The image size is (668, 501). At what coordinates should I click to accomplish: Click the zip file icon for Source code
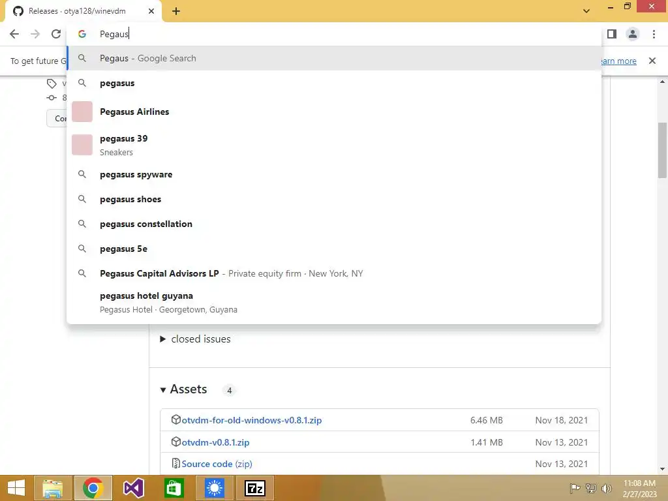(176, 464)
